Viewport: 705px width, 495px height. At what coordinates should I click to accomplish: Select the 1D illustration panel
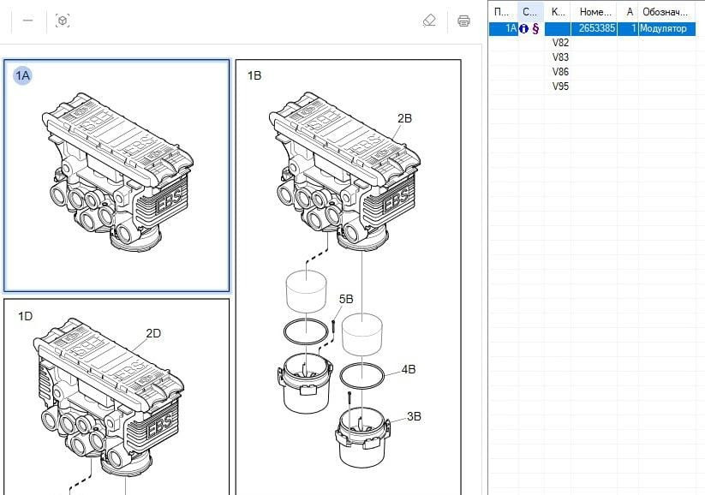click(x=117, y=396)
